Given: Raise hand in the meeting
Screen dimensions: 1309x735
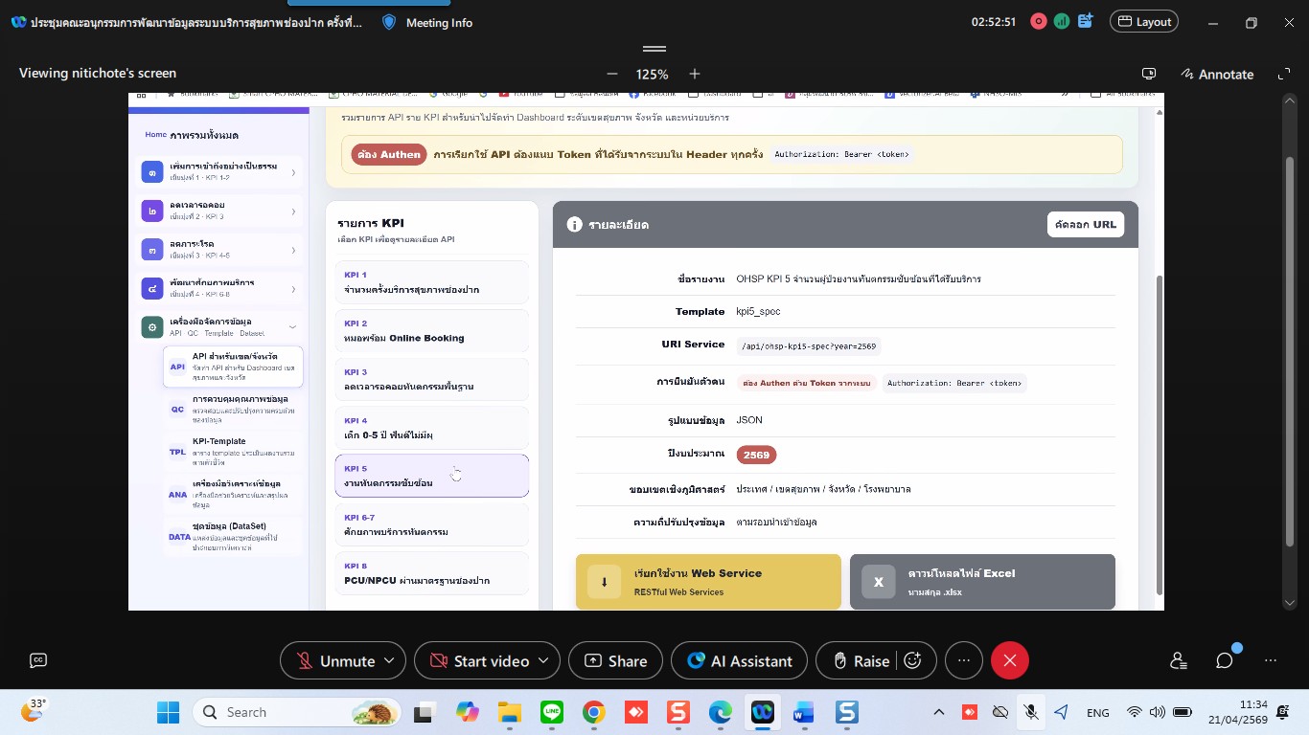Looking at the screenshot, I should [x=861, y=660].
